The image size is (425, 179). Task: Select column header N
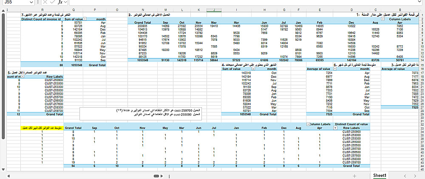click(x=143, y=10)
